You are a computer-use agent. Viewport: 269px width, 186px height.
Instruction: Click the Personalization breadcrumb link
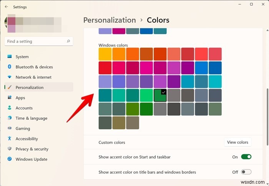click(x=110, y=20)
